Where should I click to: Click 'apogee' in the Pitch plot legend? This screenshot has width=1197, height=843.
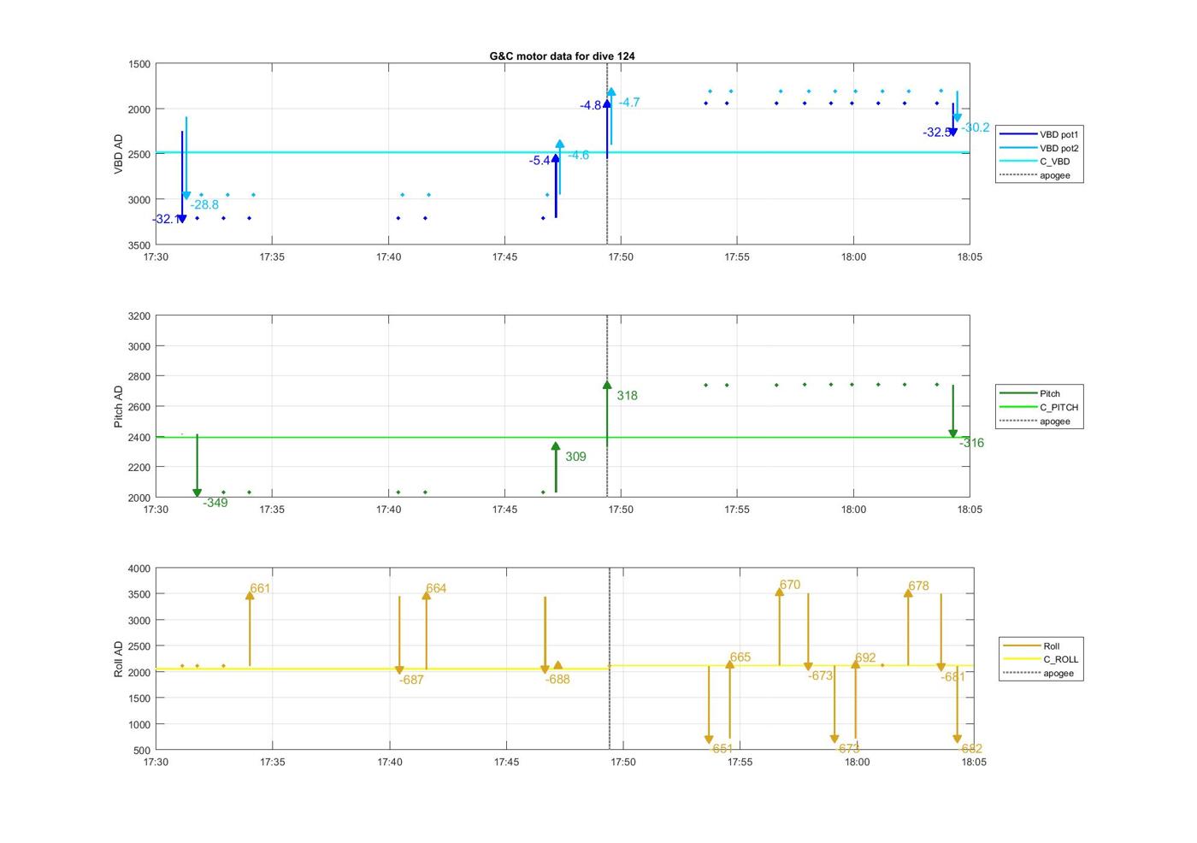pos(1035,421)
